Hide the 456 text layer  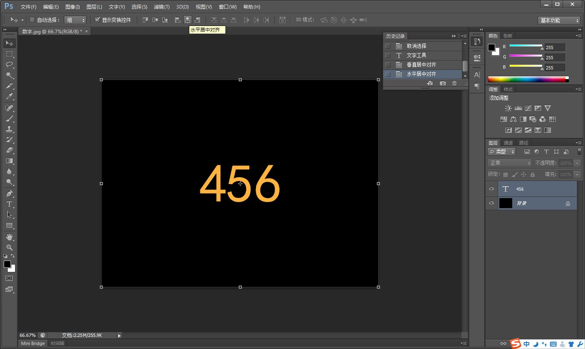point(492,189)
